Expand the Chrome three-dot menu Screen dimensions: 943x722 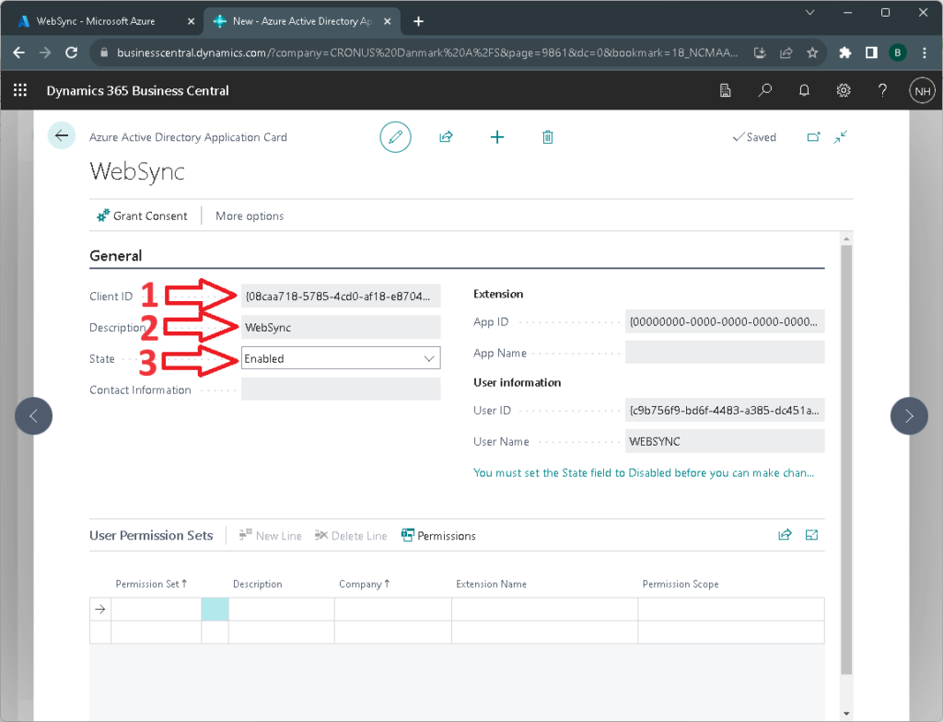pos(924,52)
